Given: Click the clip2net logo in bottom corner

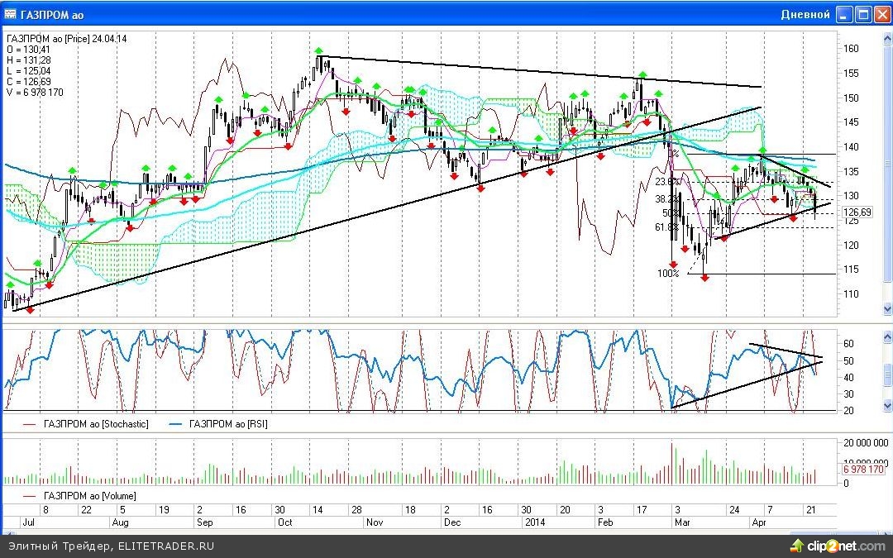Looking at the screenshot, I should [836, 546].
